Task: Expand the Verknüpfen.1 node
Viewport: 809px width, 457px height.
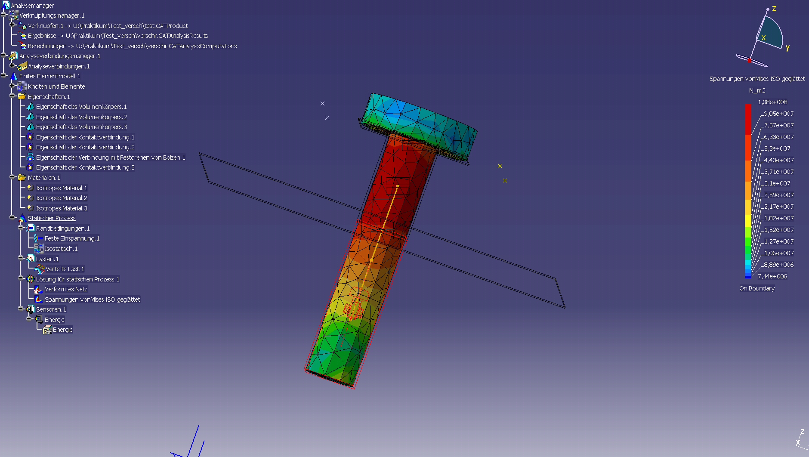Action: [12, 25]
